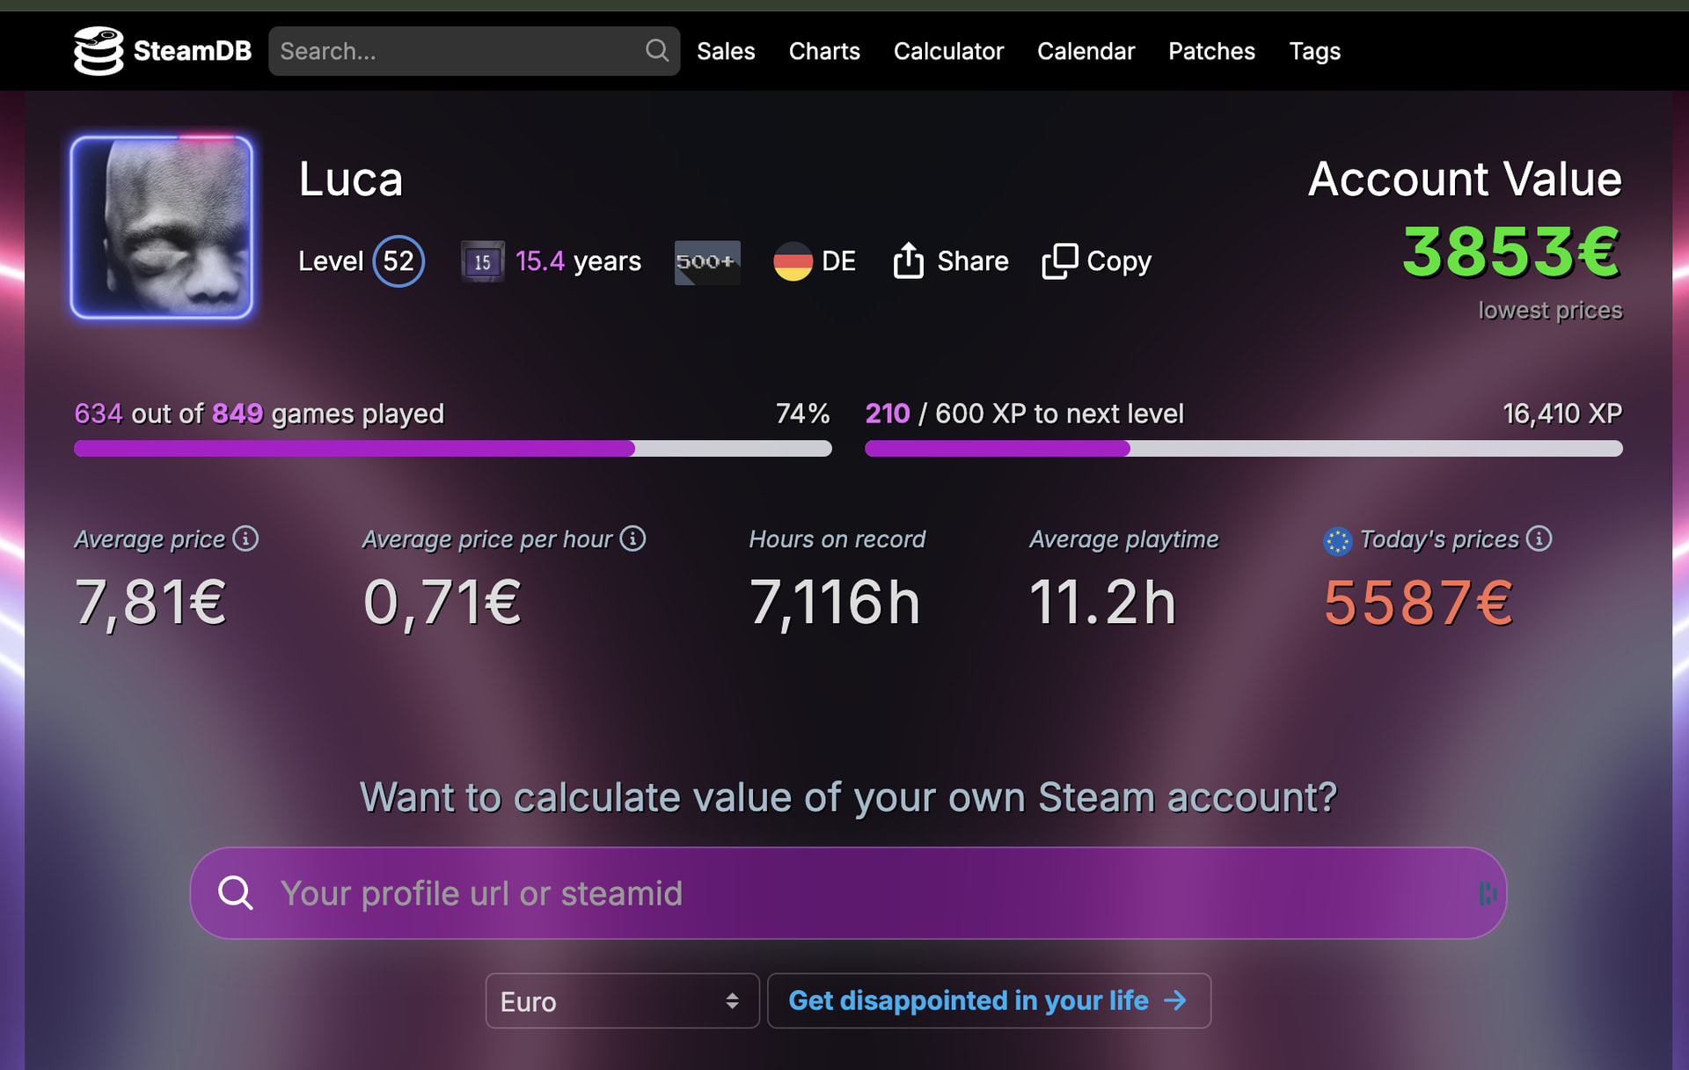Click Luca's profile avatar thumbnail
Screen dimensions: 1689x1070
162,227
